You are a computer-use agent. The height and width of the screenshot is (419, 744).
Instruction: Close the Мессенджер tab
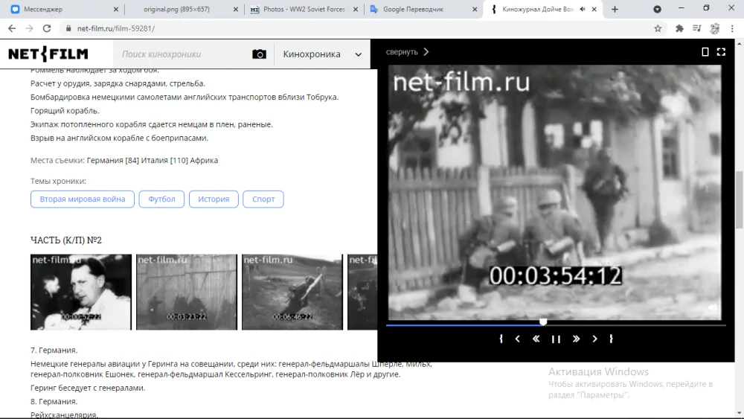[116, 10]
